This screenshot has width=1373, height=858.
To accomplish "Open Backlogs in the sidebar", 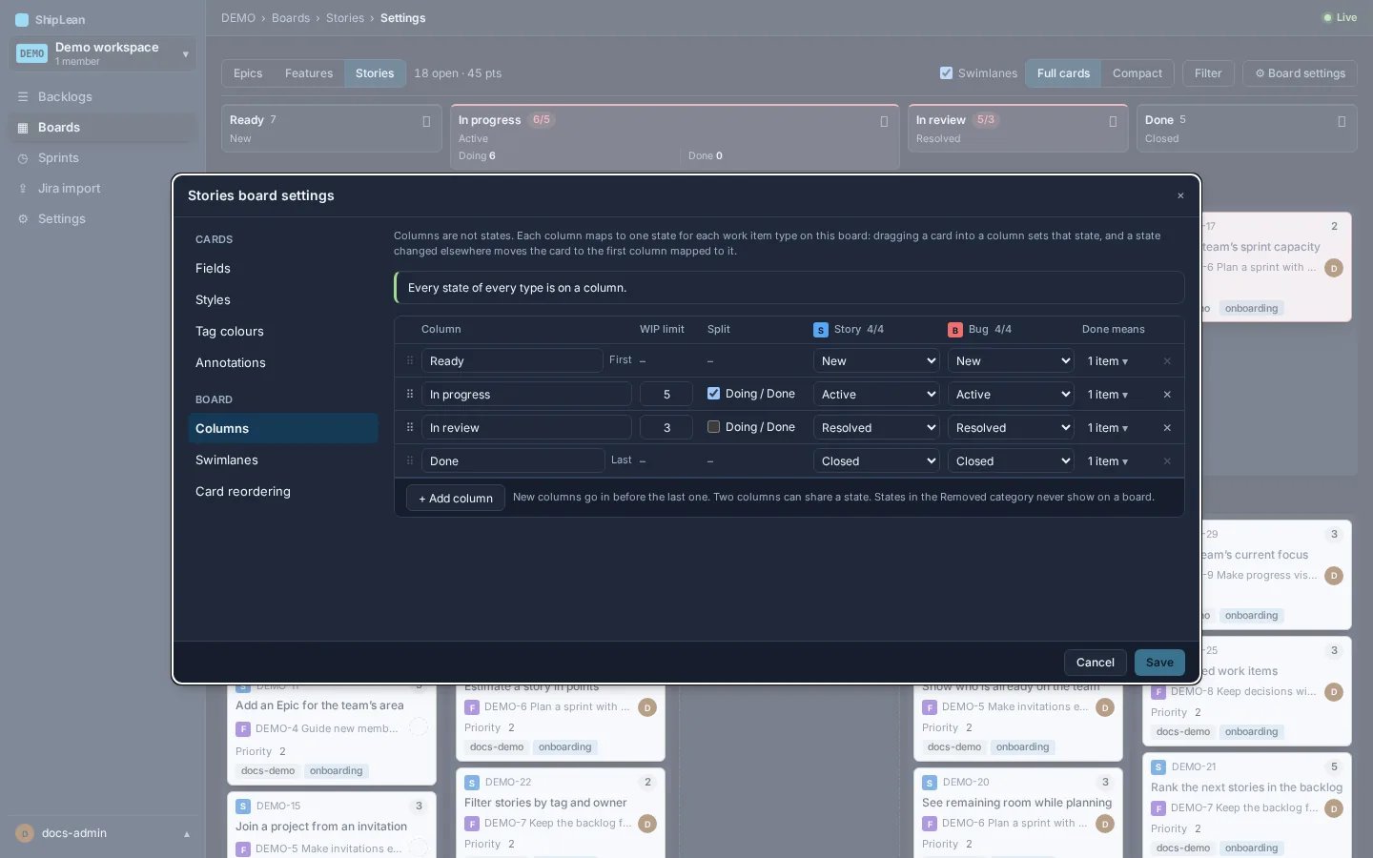I will [65, 97].
